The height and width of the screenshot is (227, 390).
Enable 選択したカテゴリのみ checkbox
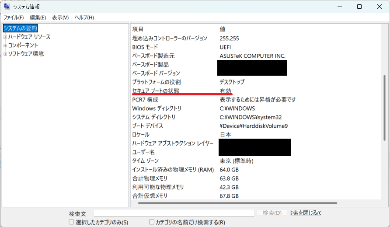[72, 222]
